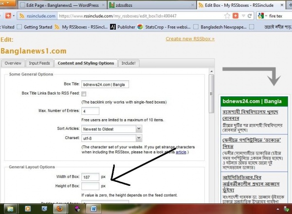Open Charset utf-8 dropdown

tap(112, 138)
